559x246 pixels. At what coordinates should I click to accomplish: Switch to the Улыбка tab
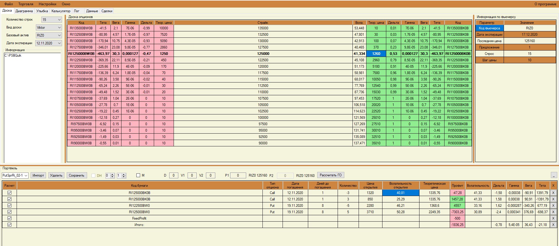pos(42,11)
